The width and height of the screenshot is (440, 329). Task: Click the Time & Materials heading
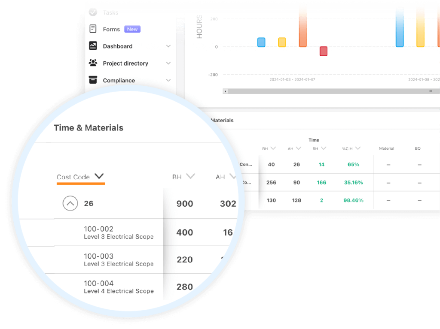pos(89,128)
